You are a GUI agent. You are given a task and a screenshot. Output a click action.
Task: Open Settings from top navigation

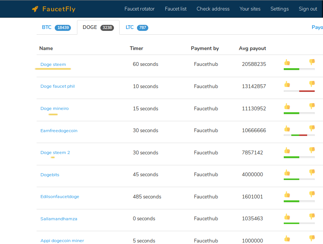[x=280, y=9]
